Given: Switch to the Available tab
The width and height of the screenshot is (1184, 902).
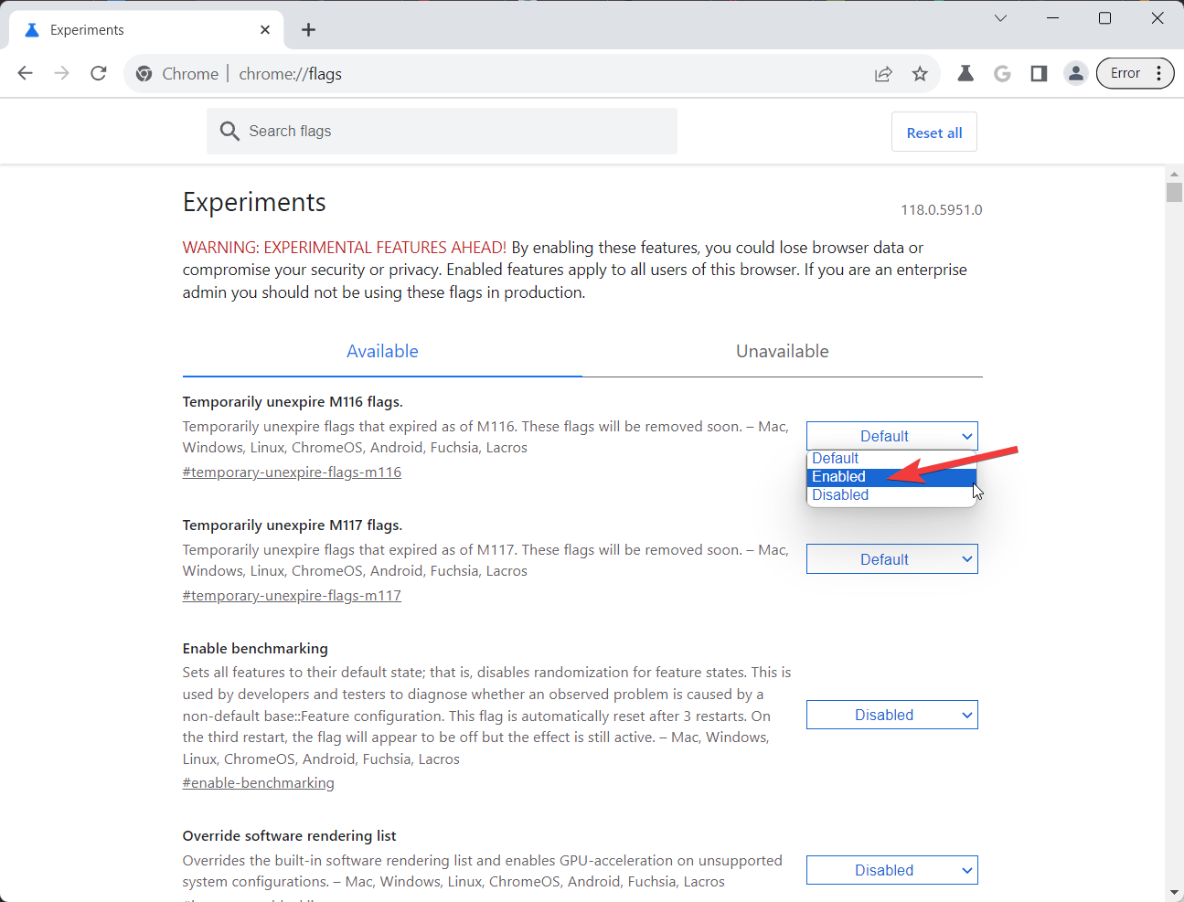Looking at the screenshot, I should [382, 352].
